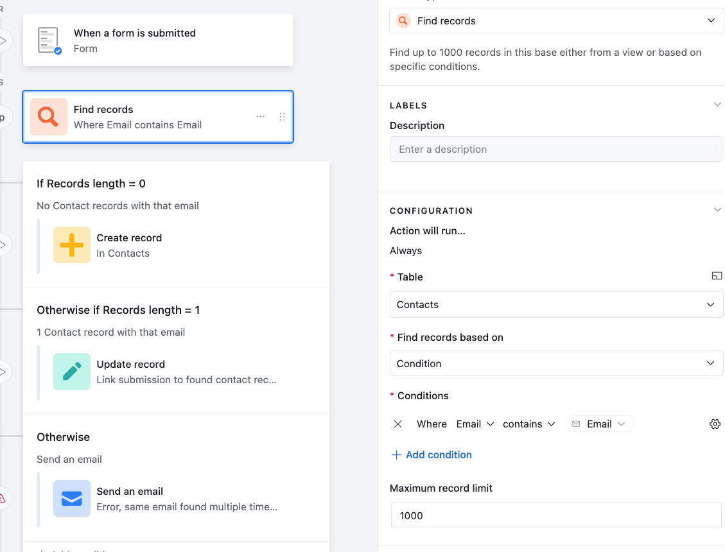This screenshot has width=725, height=552.
Task: Open the Find records action type dropdown
Action: [556, 21]
